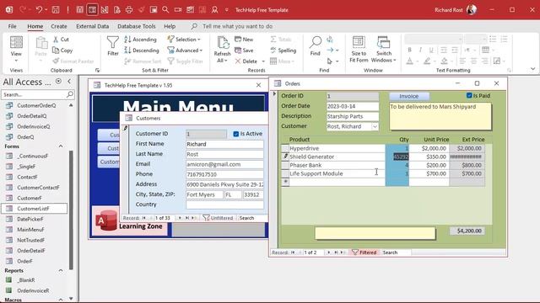Switch to the External Data tab

92,26
